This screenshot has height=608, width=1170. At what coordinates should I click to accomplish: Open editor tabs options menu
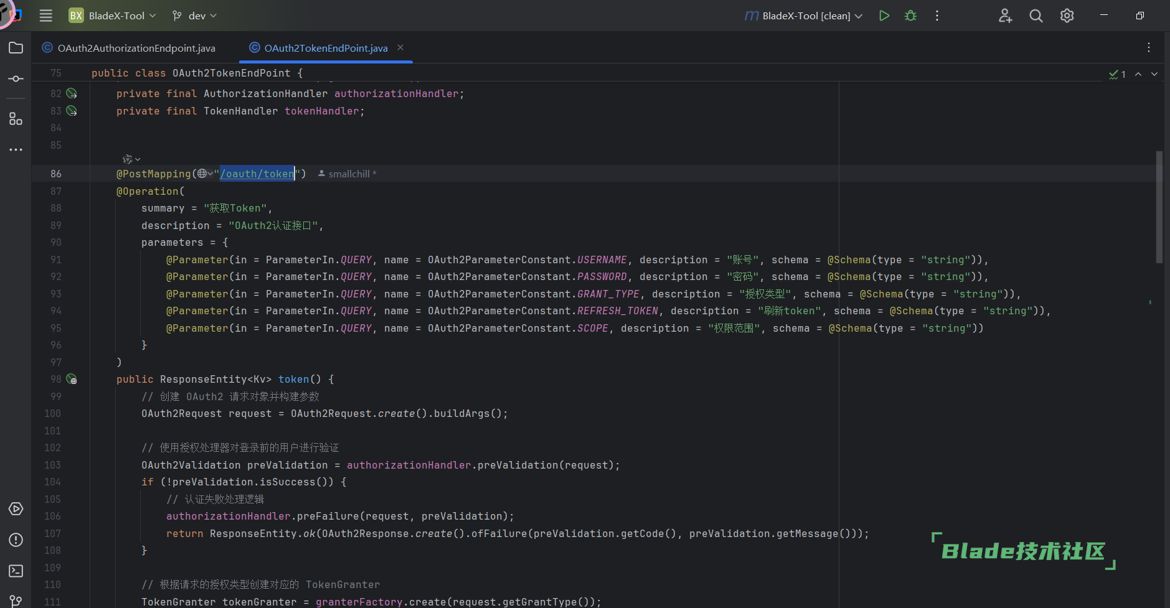coord(1149,47)
